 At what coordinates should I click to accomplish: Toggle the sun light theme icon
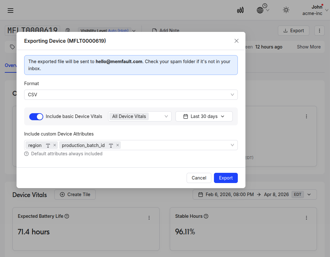click(x=286, y=10)
